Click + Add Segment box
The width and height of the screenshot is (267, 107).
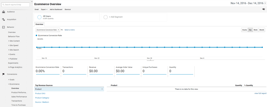(x=134, y=17)
